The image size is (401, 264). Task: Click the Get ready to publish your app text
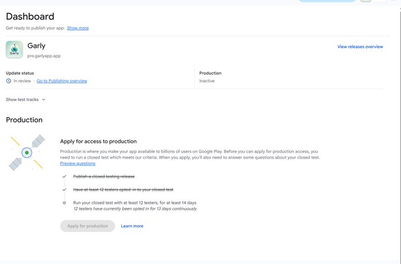(x=35, y=28)
